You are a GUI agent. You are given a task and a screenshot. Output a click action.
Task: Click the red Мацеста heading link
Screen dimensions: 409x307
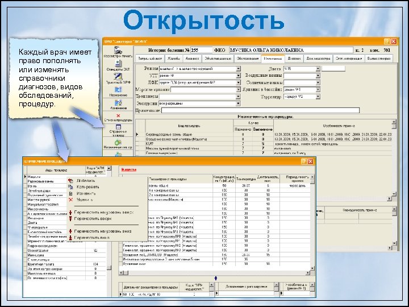click(x=129, y=169)
